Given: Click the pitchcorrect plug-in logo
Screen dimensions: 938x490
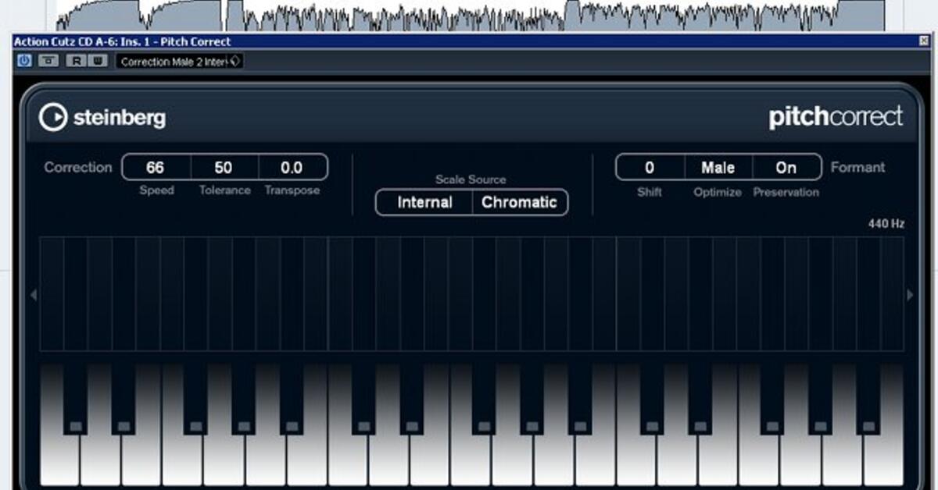Looking at the screenshot, I should pos(836,117).
